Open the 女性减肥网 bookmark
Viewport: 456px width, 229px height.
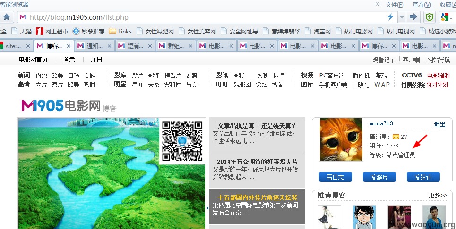[155, 31]
